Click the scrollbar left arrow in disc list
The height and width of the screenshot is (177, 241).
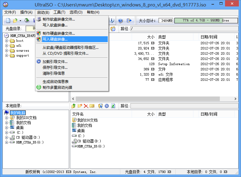tap(73, 99)
